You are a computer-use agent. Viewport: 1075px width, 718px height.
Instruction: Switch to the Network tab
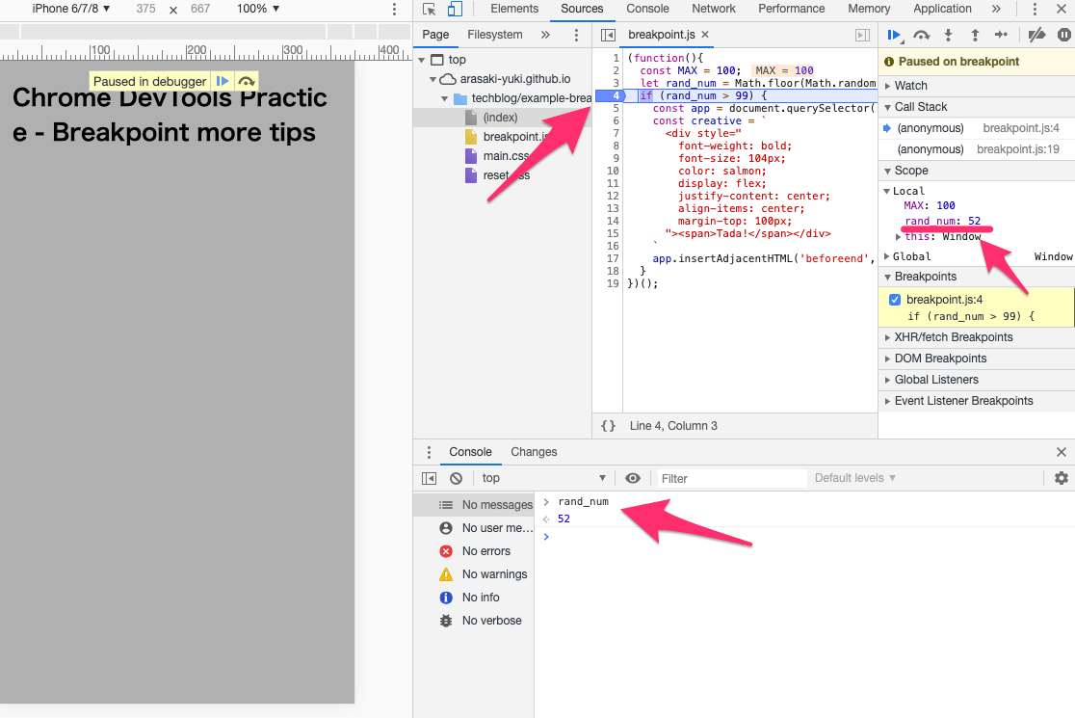pos(713,9)
